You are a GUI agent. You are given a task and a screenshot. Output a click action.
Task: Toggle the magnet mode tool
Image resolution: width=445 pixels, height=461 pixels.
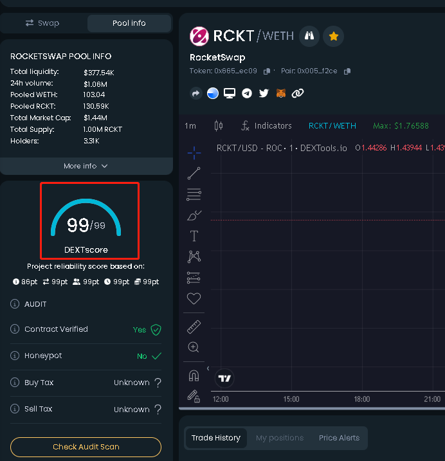tap(194, 375)
